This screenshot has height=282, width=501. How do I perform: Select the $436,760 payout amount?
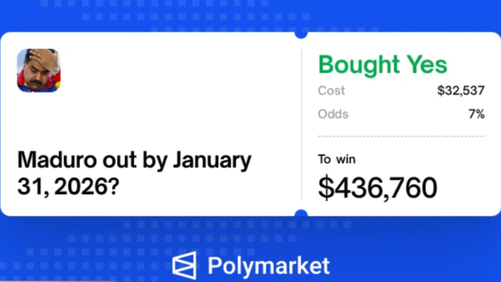coord(377,188)
